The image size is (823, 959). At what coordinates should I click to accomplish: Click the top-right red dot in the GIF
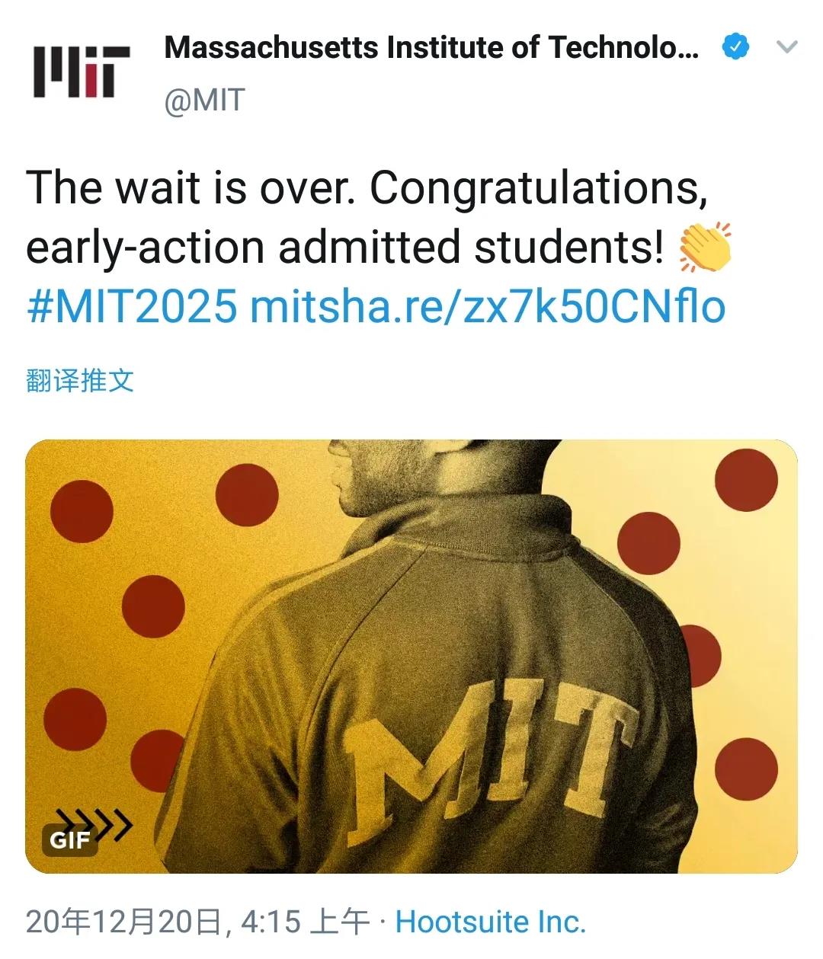click(x=746, y=480)
